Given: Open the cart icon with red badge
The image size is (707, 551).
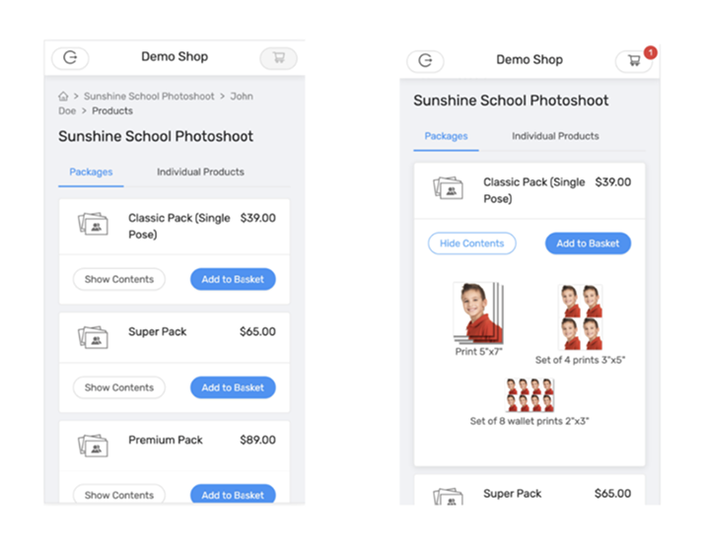Looking at the screenshot, I should (634, 60).
